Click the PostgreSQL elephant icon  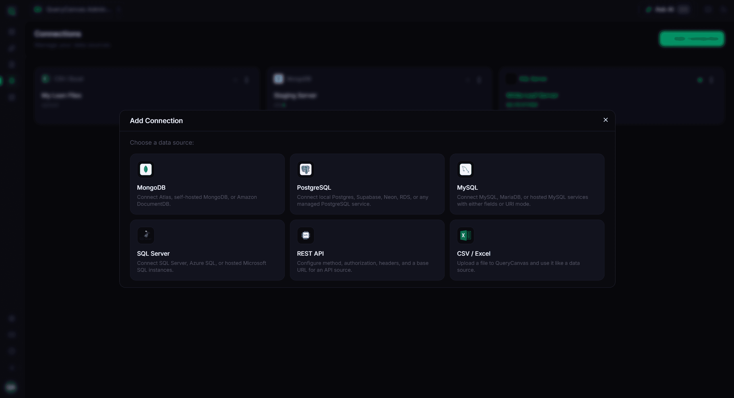[305, 169]
